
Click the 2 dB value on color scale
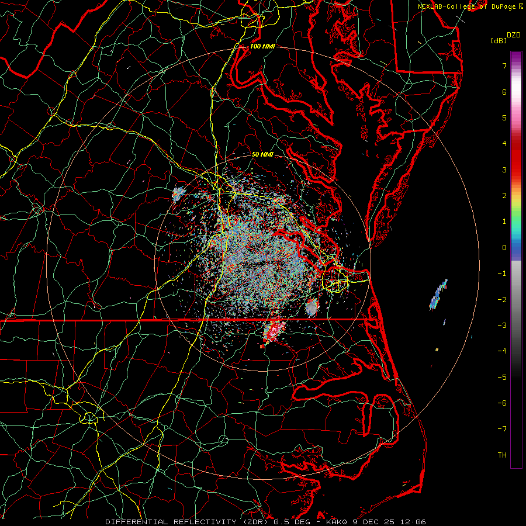[504, 196]
